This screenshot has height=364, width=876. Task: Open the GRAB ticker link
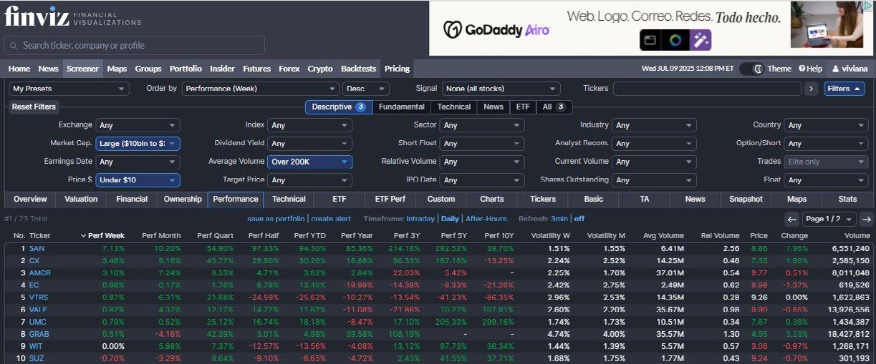(x=39, y=334)
